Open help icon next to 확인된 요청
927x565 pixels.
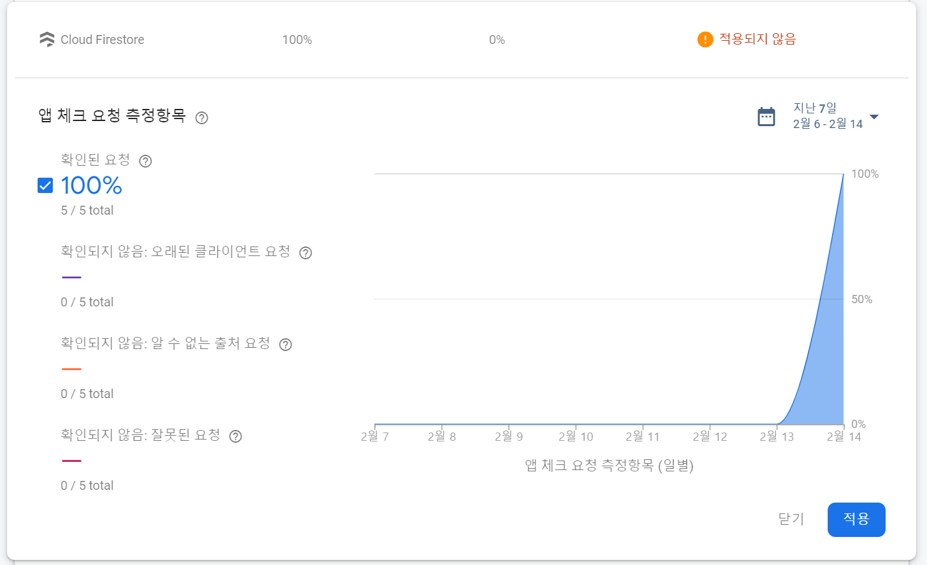click(x=145, y=161)
